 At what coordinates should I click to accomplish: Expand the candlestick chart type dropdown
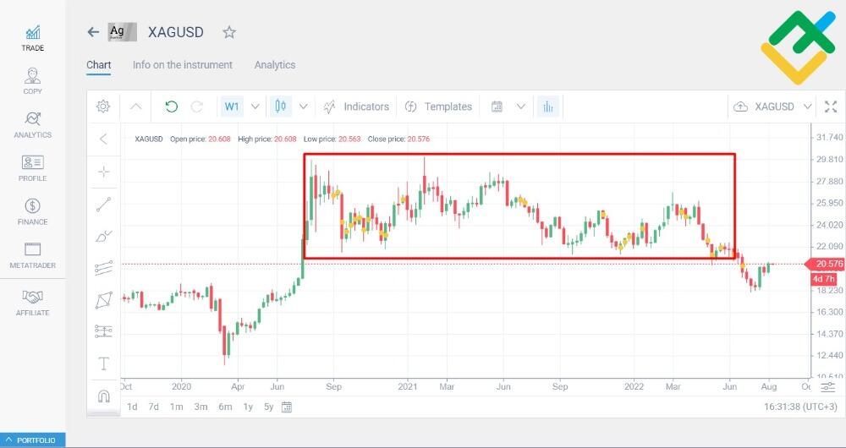pyautogui.click(x=303, y=107)
